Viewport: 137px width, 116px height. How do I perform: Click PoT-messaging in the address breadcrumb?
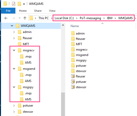90,18
